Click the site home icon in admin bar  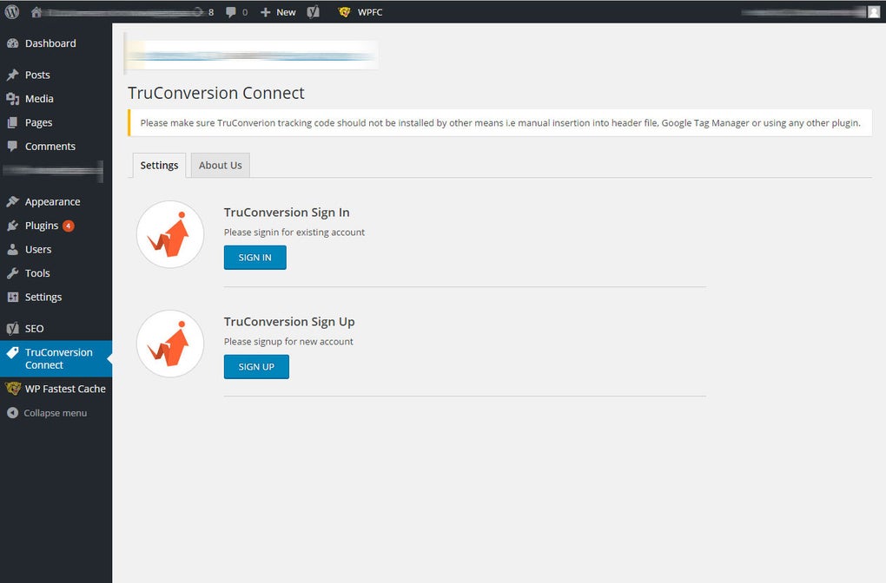pyautogui.click(x=34, y=11)
